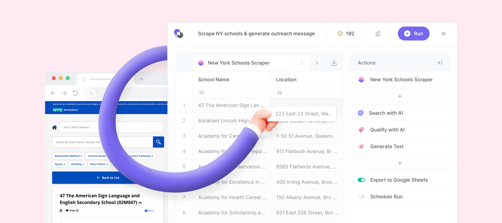Open the Admissions Method filter dropdown

coord(68,156)
